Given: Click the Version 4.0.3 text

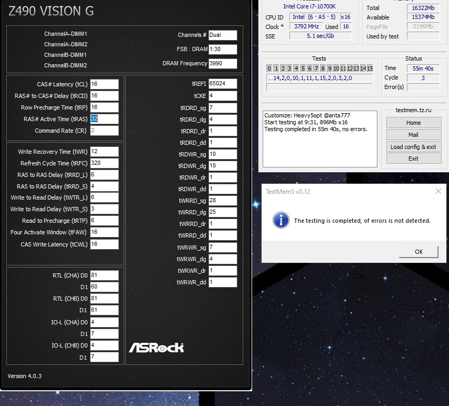Looking at the screenshot, I should pyautogui.click(x=25, y=376).
